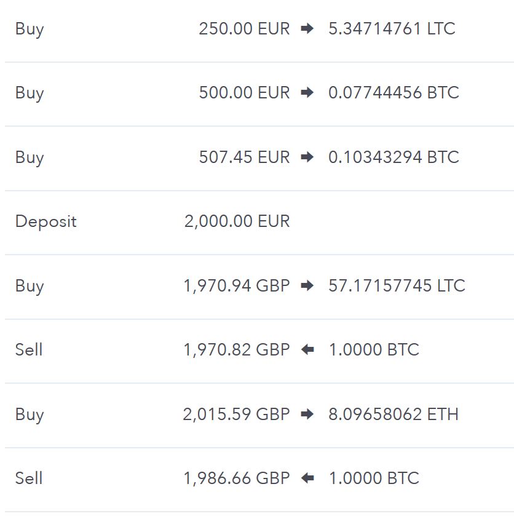Open the 8.09658062 ETH purchase
This screenshot has width=514, height=516.
tap(259, 414)
